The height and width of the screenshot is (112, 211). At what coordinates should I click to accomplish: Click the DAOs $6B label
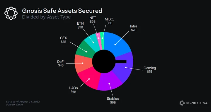[x=73, y=90]
